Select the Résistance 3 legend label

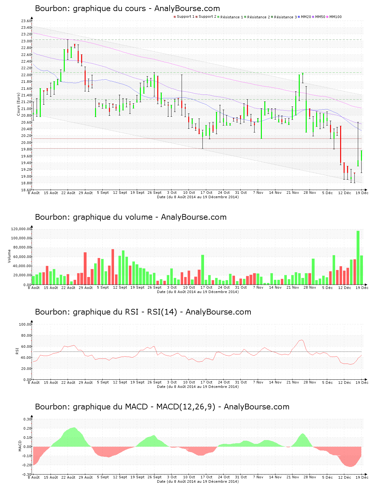286,17
